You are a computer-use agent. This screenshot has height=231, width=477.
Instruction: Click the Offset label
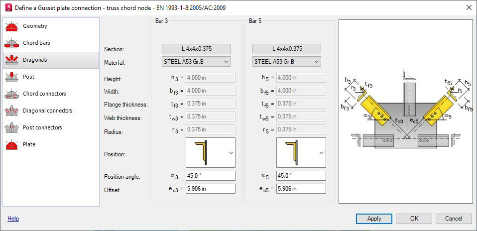coord(112,190)
